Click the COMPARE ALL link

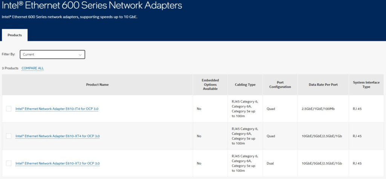(x=33, y=68)
